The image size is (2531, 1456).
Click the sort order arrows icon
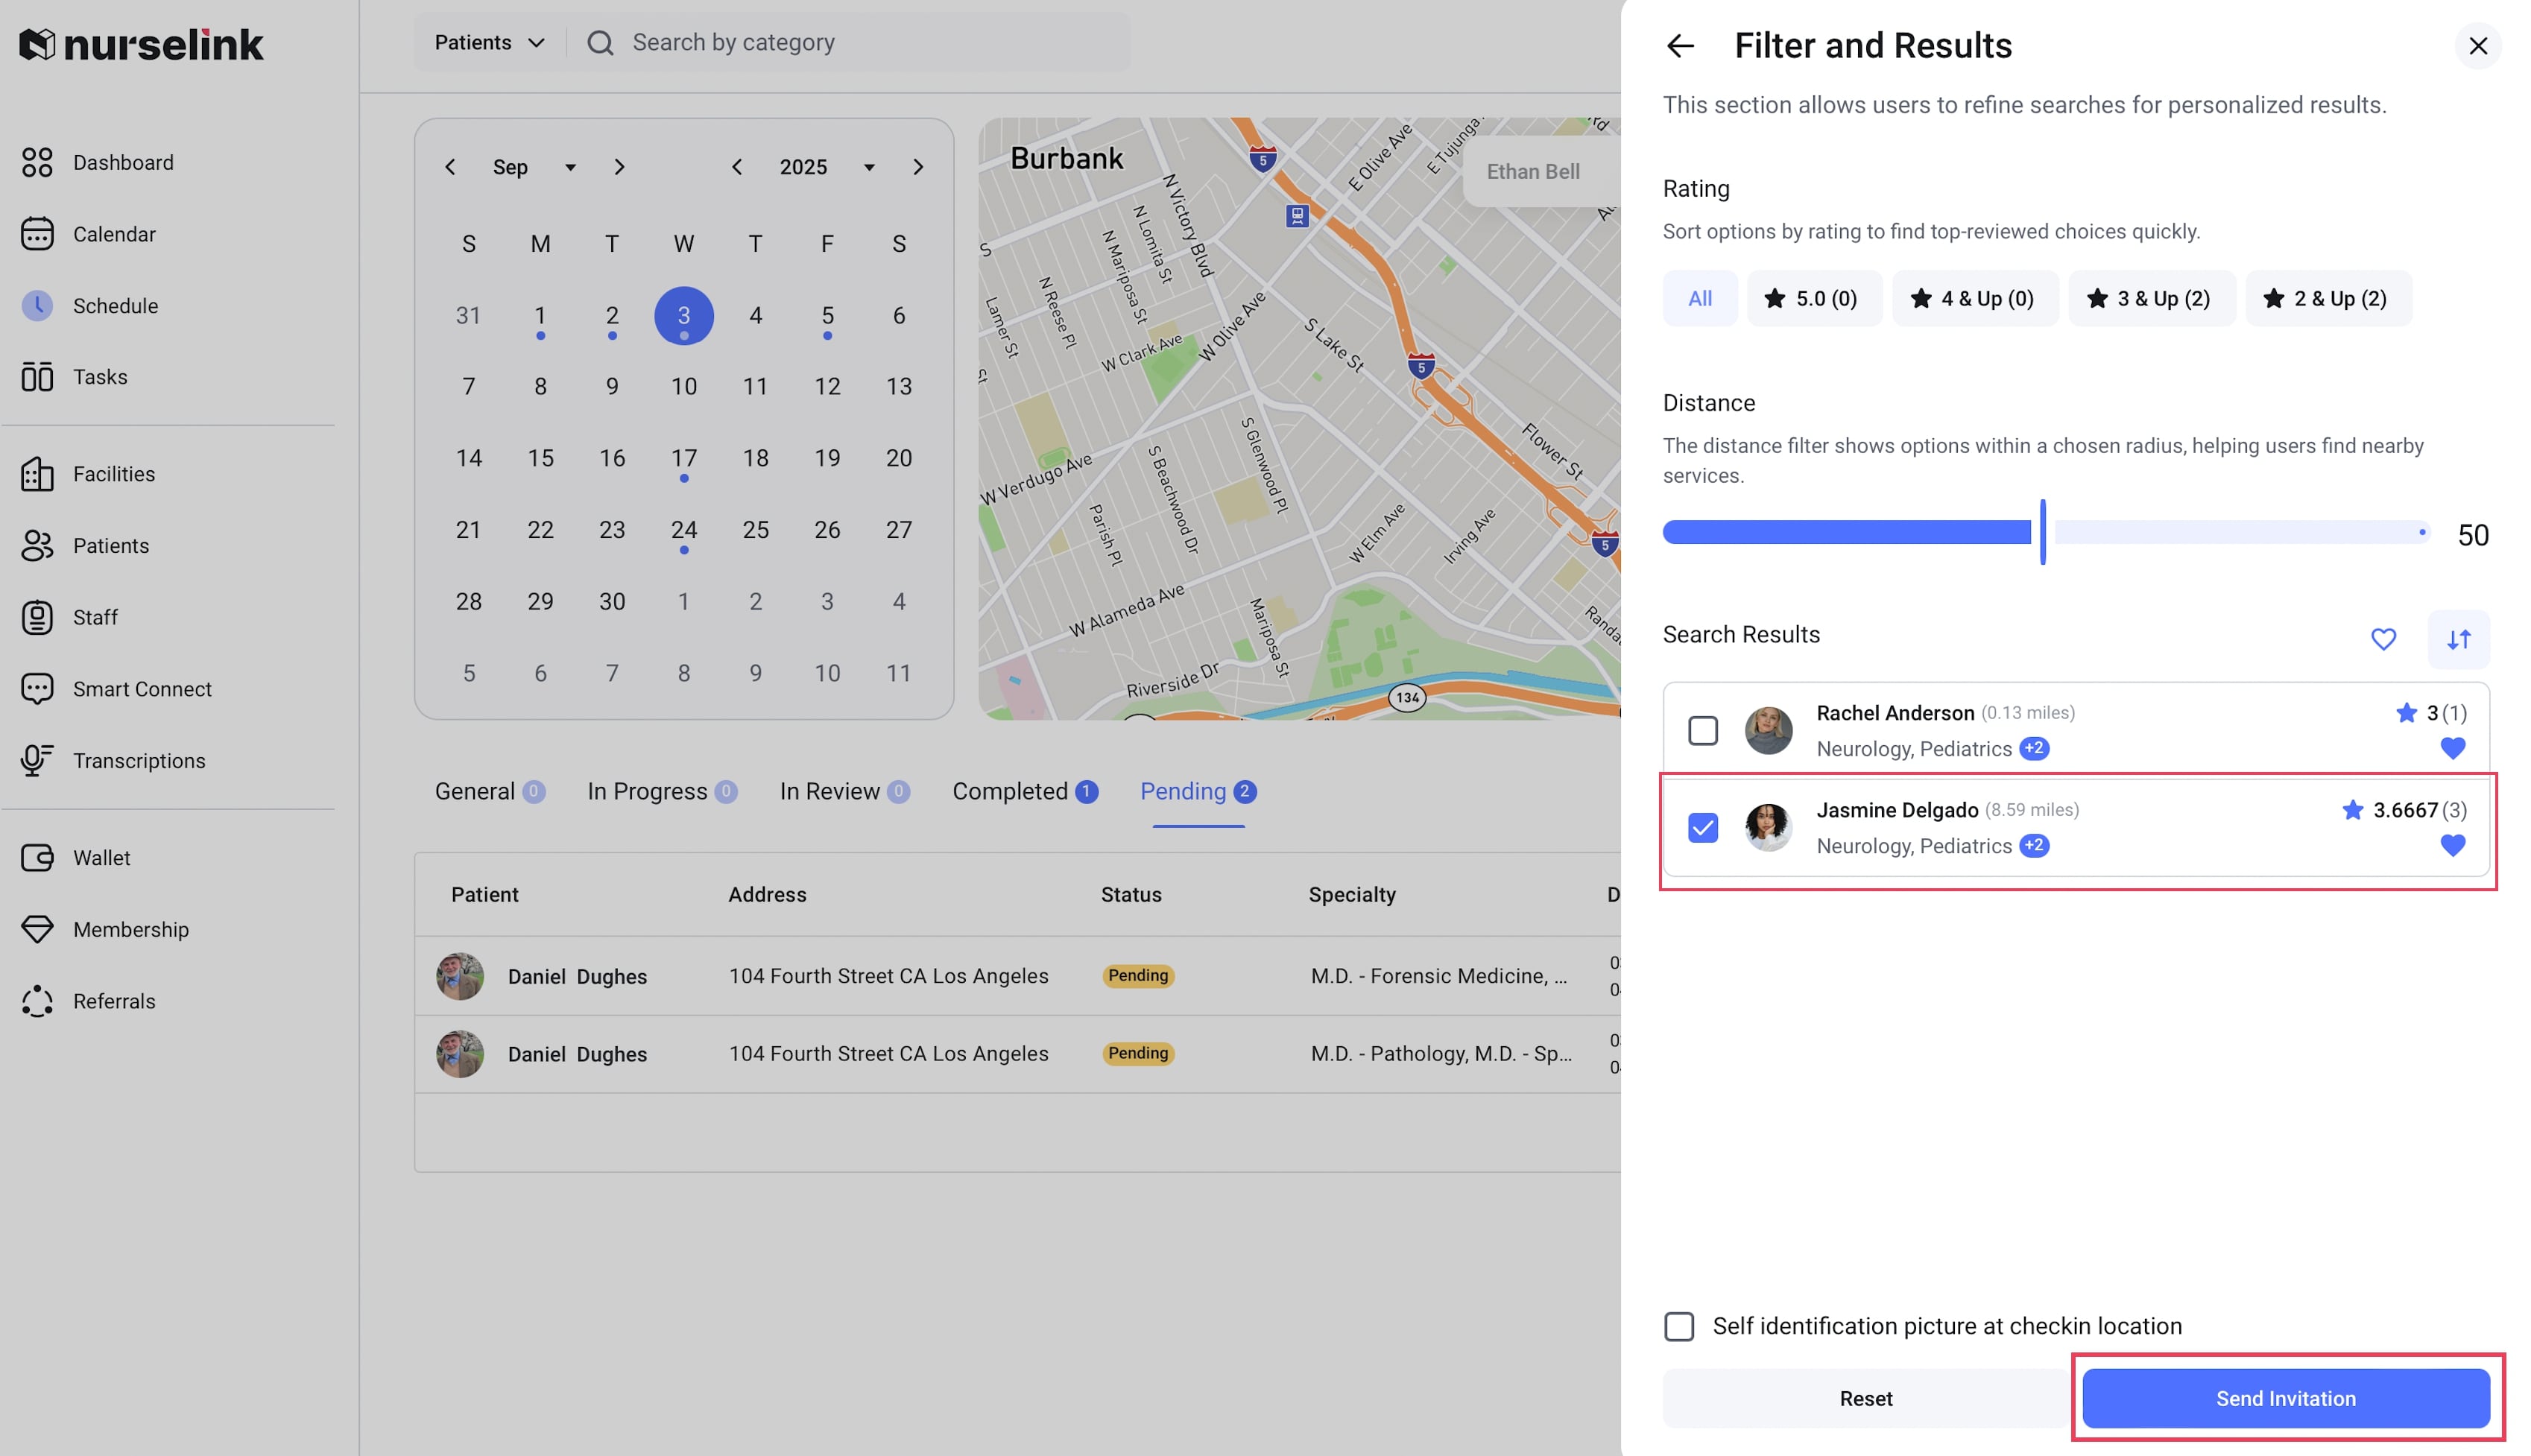point(2458,639)
